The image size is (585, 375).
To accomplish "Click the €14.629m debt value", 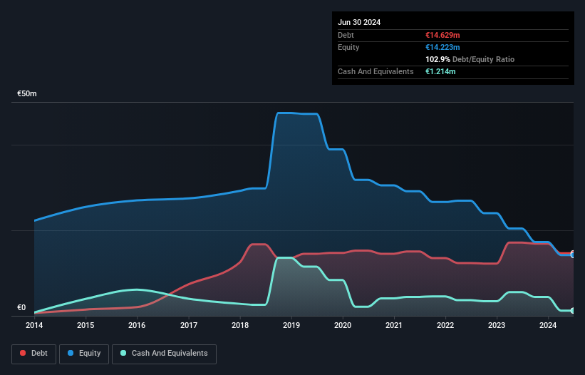I will pos(442,35).
